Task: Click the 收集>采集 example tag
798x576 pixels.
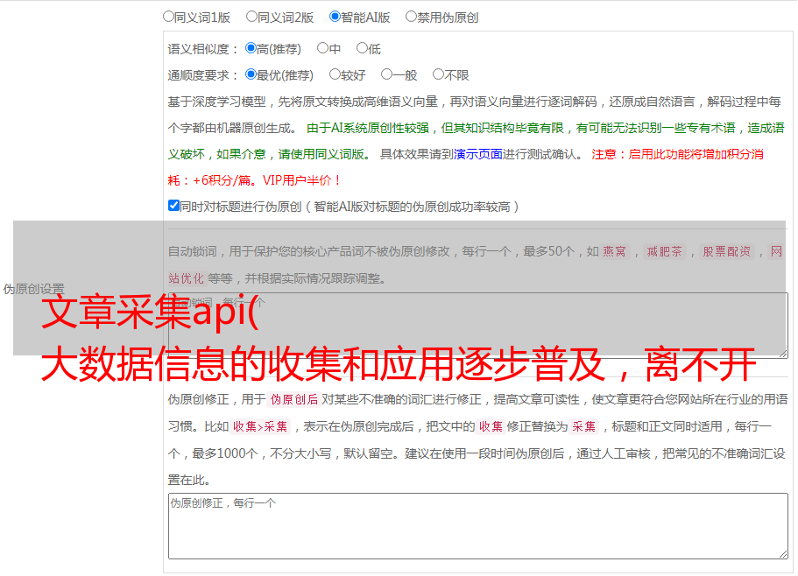Action: coord(260,426)
